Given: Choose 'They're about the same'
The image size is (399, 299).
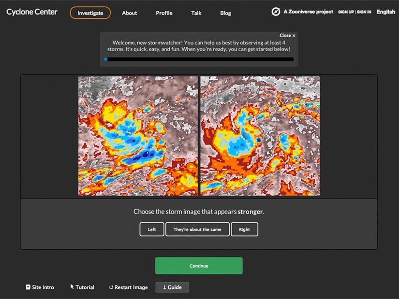Looking at the screenshot, I should point(197,229).
